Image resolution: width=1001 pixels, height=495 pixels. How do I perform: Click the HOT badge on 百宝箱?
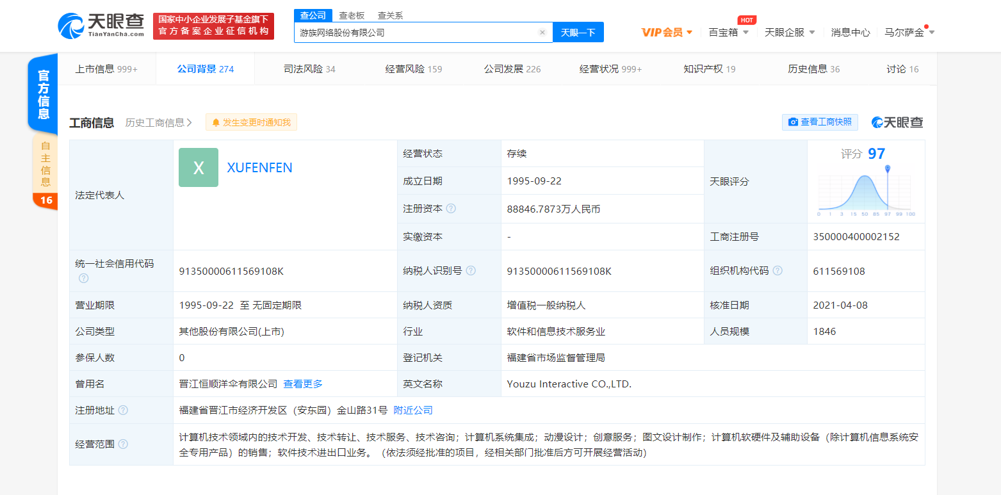(746, 20)
